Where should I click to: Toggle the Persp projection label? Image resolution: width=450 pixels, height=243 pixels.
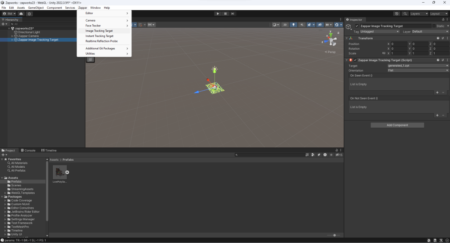[330, 52]
